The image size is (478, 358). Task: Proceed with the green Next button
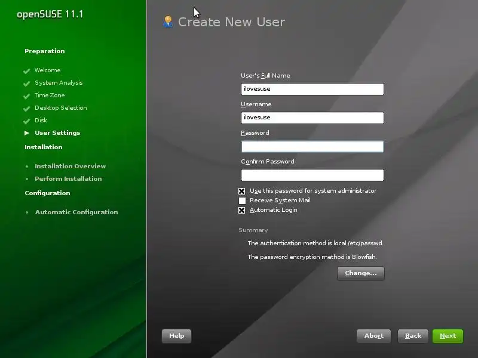point(448,336)
